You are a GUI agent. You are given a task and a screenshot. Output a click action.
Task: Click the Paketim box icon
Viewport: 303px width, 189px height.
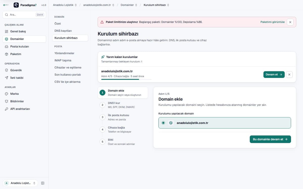click(7, 54)
